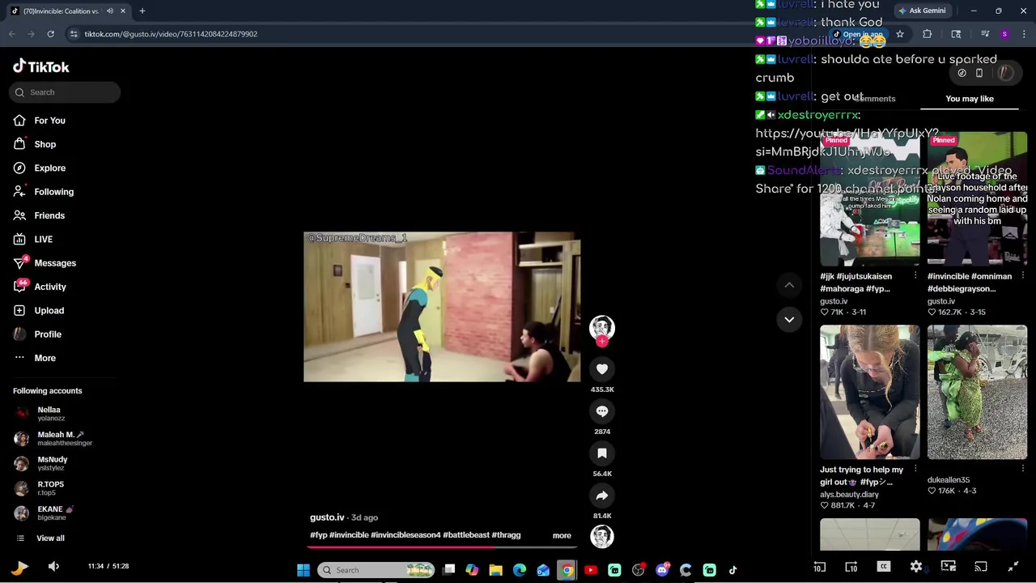This screenshot has height=583, width=1036.
Task: Follow the creator via plus badge
Action: pos(602,342)
